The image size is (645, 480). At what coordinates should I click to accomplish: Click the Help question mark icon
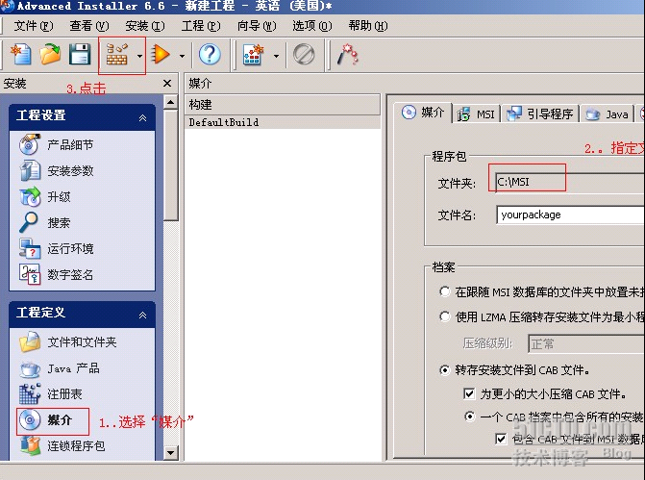click(x=210, y=54)
